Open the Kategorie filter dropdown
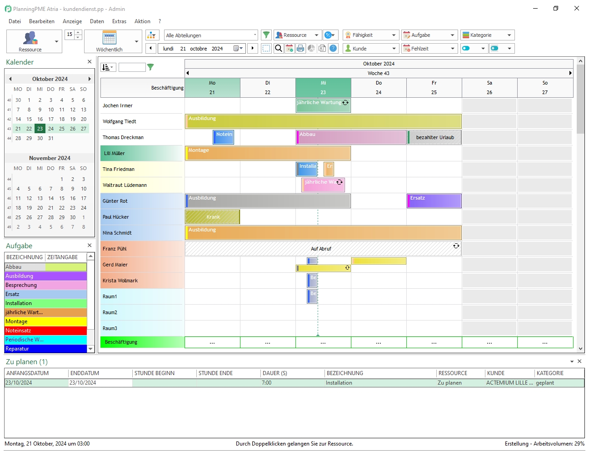Screen dimensions: 589x451 509,35
